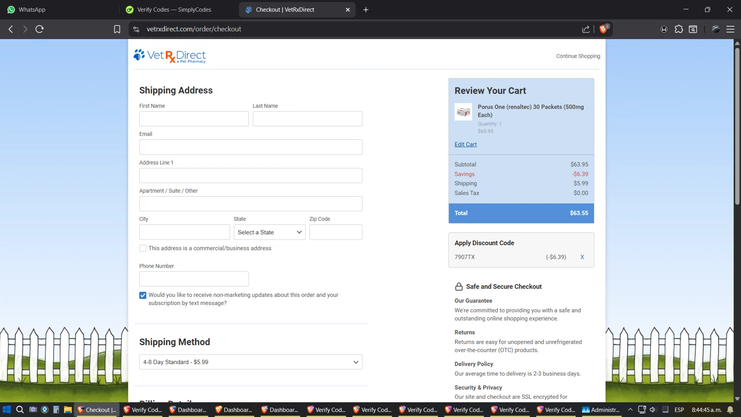Image resolution: width=741 pixels, height=417 pixels.
Task: Switch to Verify Codes — SimplyCodes tab
Action: (x=178, y=9)
